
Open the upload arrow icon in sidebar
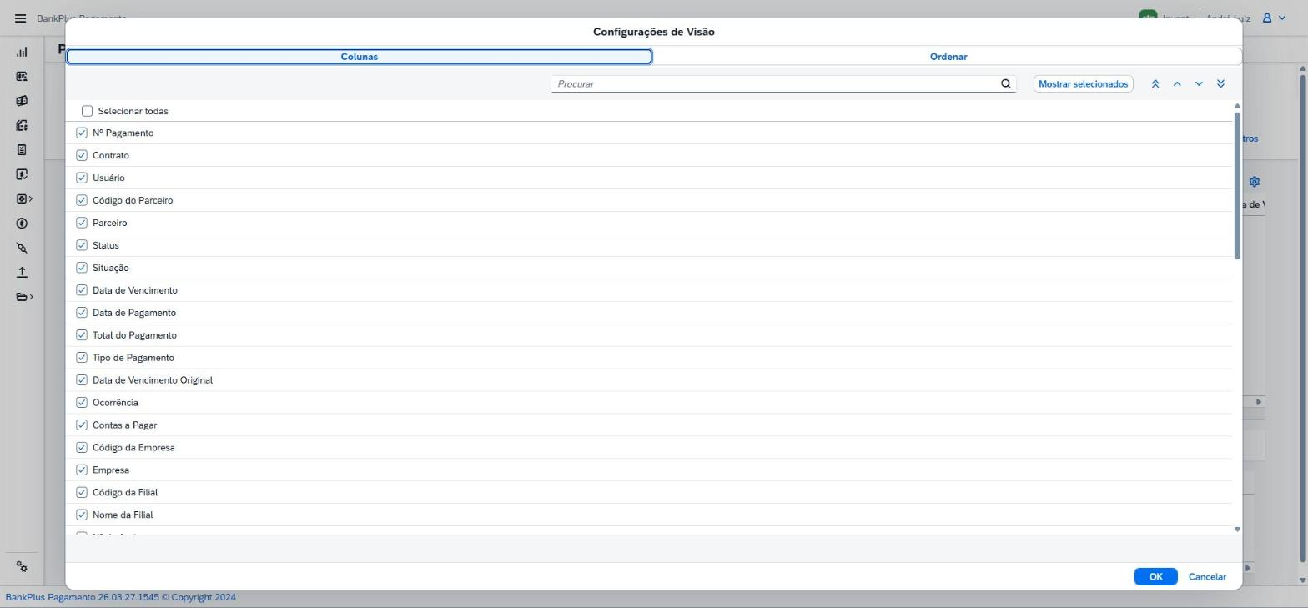coord(22,273)
